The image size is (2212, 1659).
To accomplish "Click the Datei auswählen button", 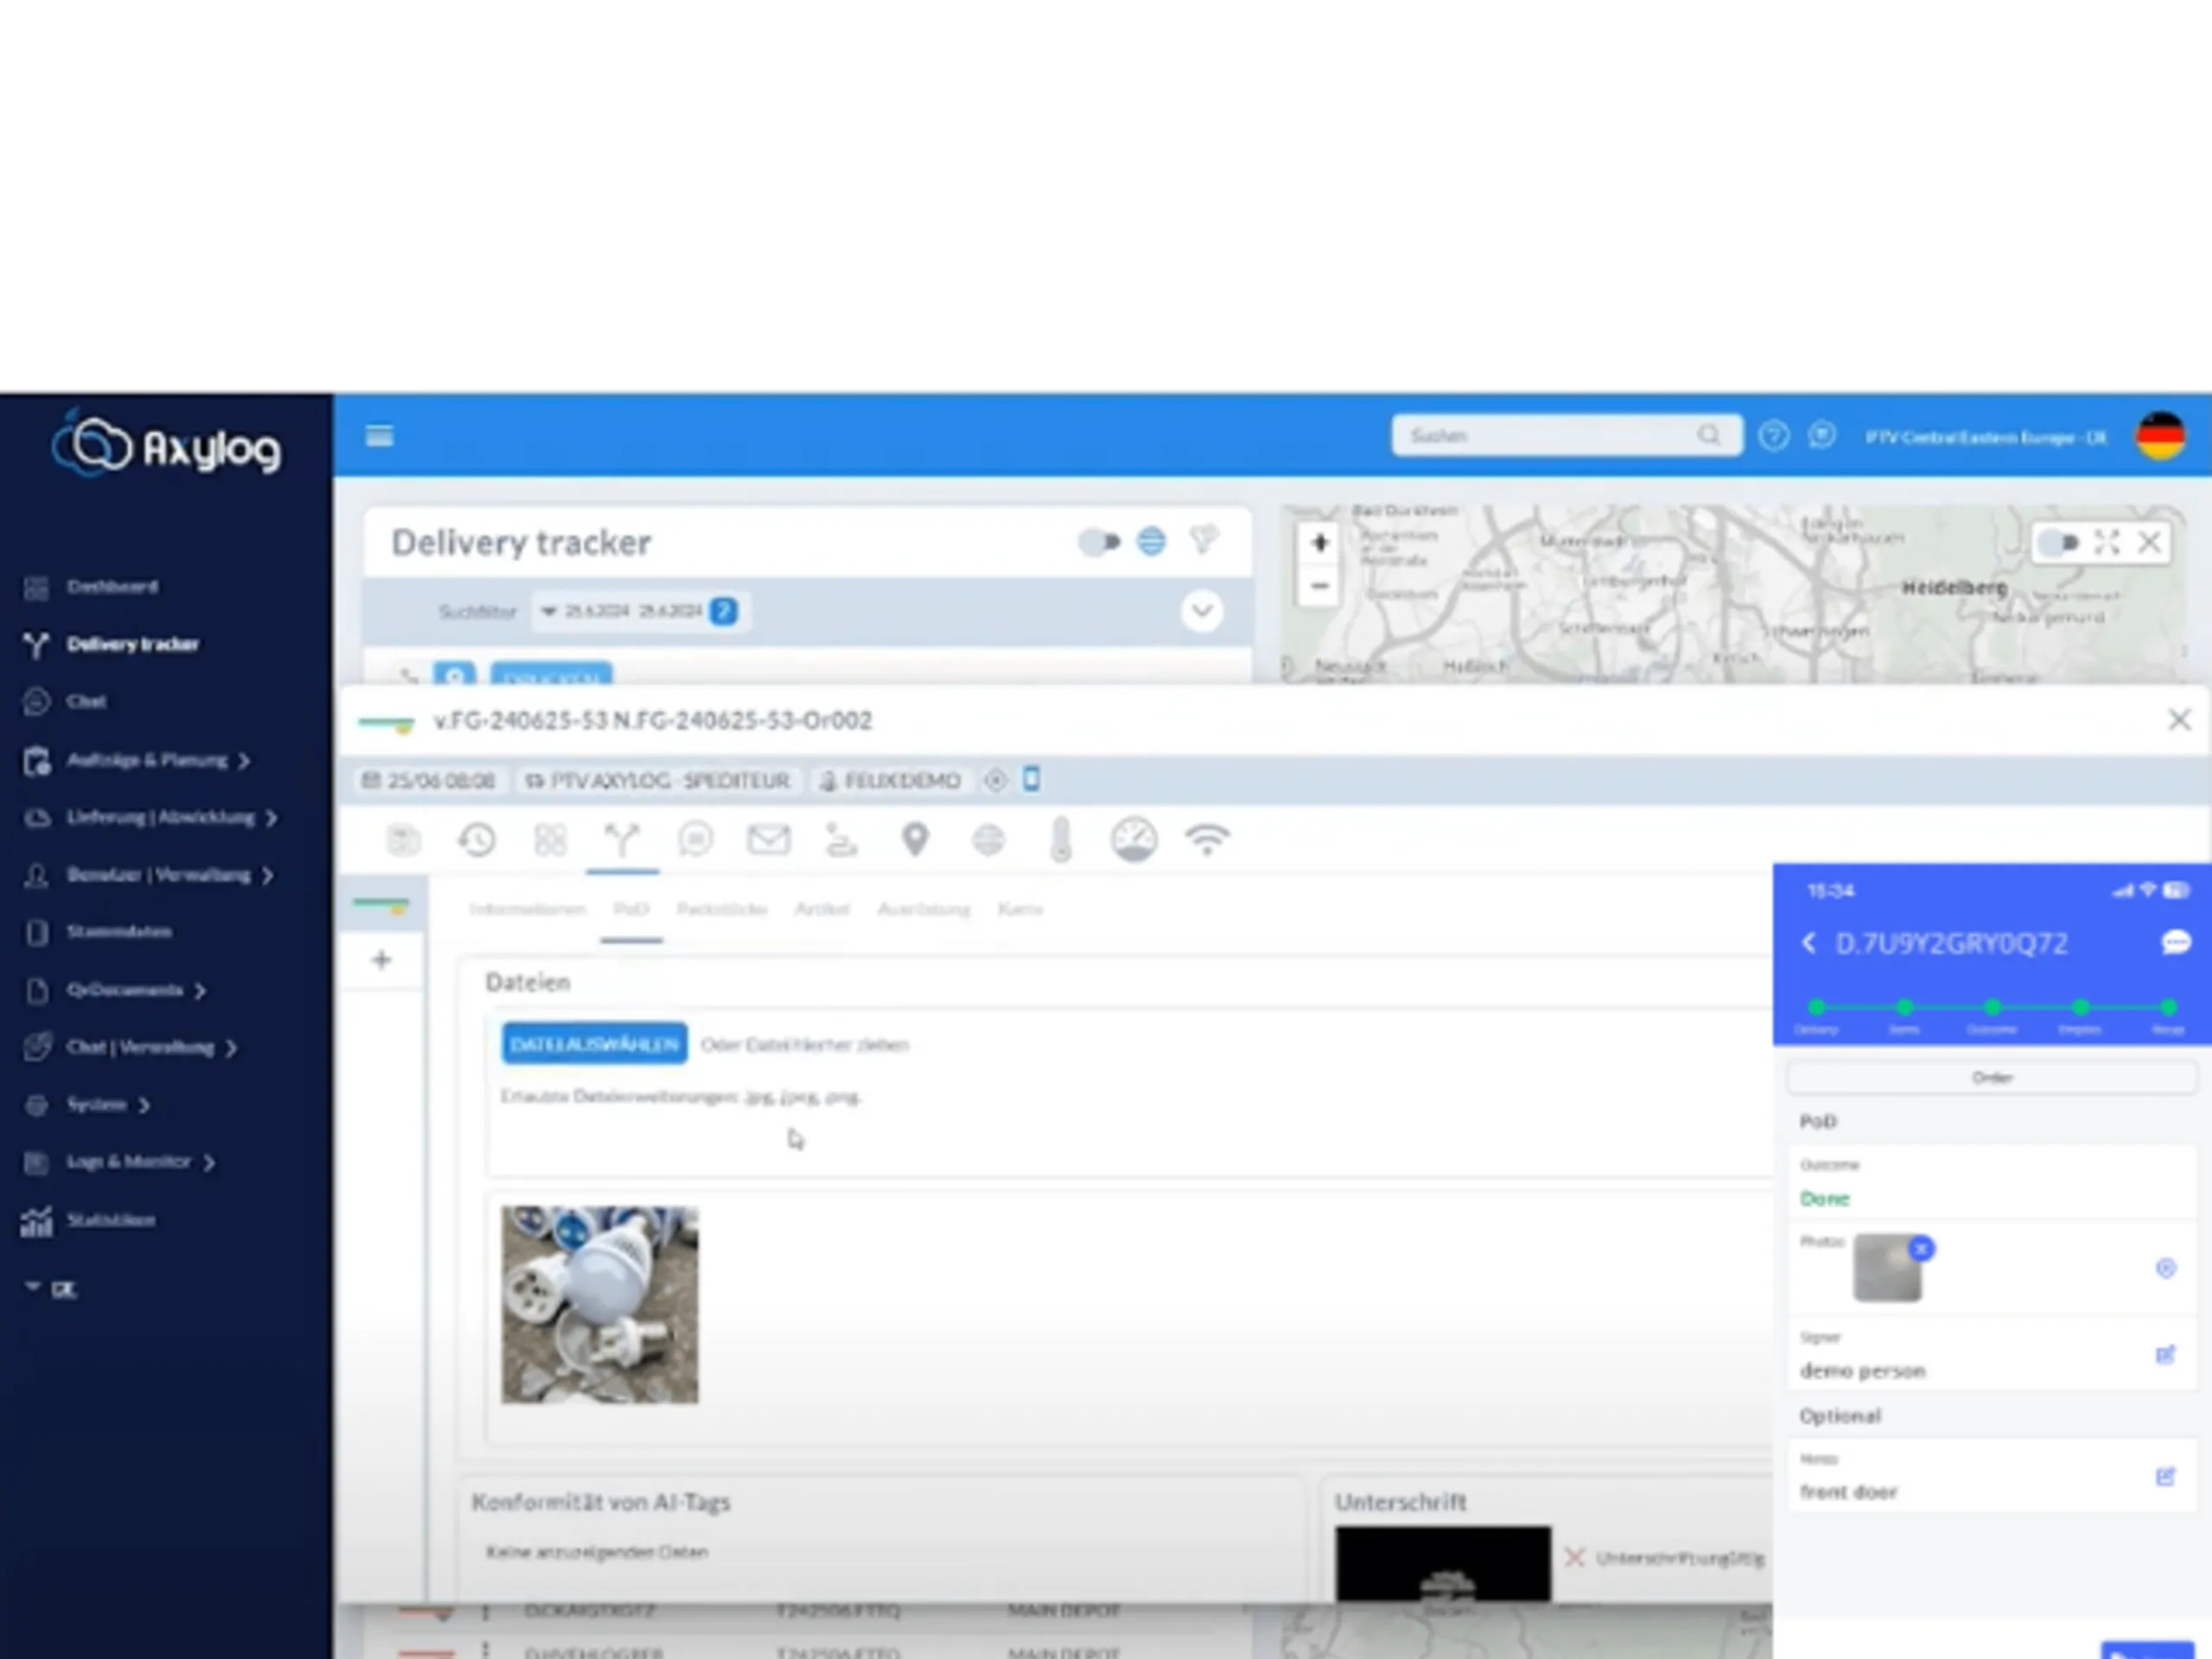I will tap(594, 1044).
